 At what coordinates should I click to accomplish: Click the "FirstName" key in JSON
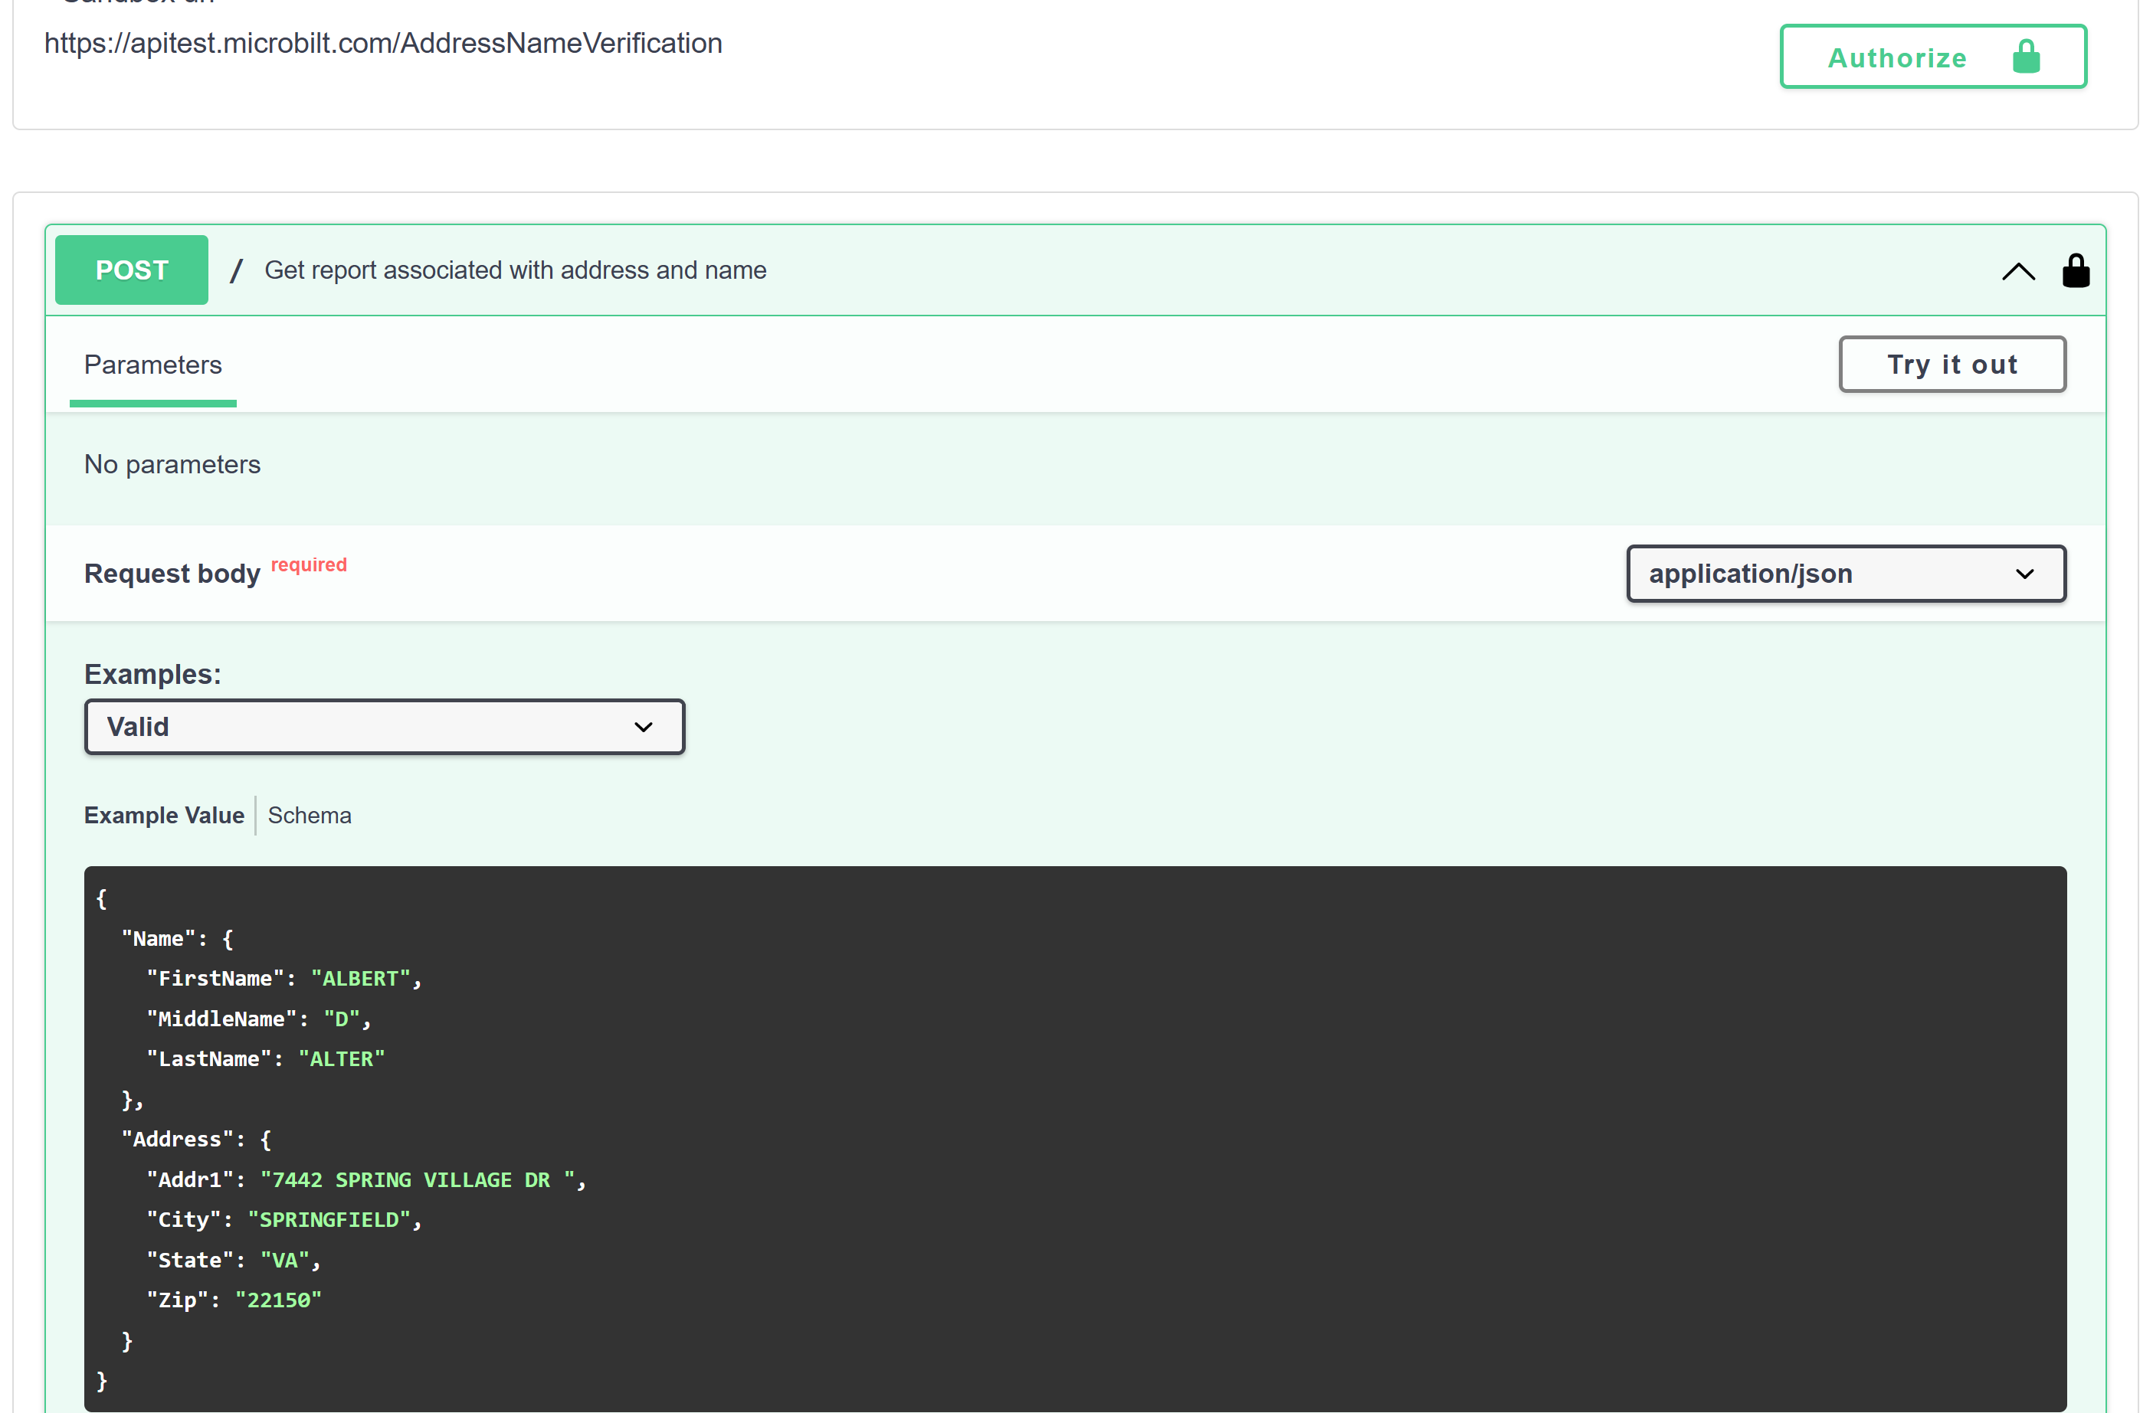(x=215, y=979)
